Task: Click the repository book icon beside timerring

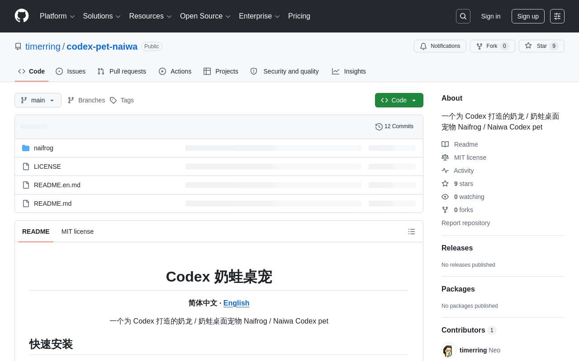Action: pos(18,46)
